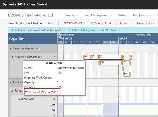Click the 900 capacity axis label
The height and width of the screenshot is (117, 158).
[x=53, y=105]
